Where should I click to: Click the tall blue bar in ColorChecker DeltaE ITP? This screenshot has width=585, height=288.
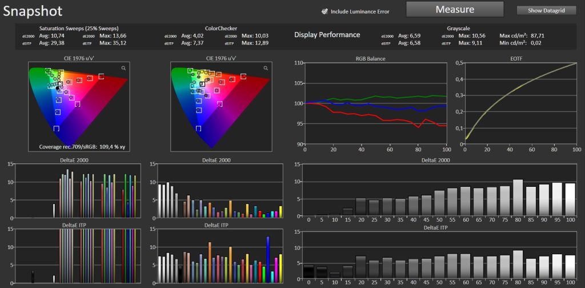pyautogui.click(x=267, y=259)
